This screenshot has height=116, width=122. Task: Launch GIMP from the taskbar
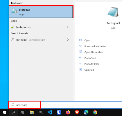(x=41, y=112)
